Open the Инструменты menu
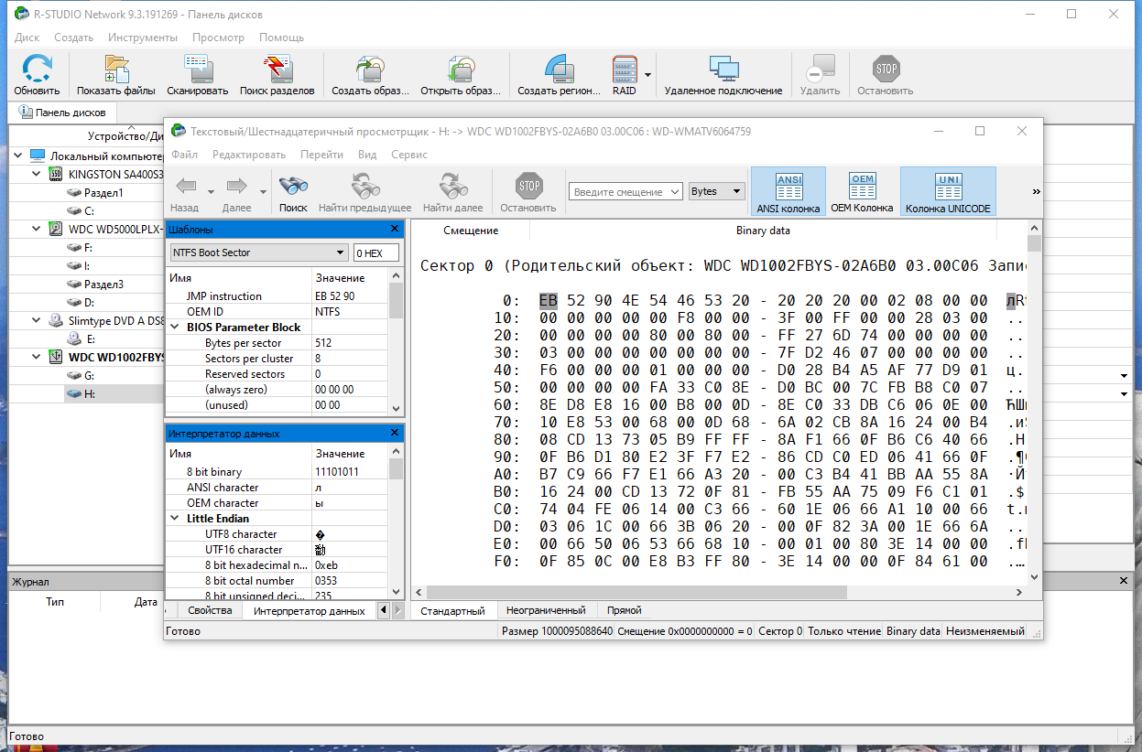1142x752 pixels. (x=143, y=38)
